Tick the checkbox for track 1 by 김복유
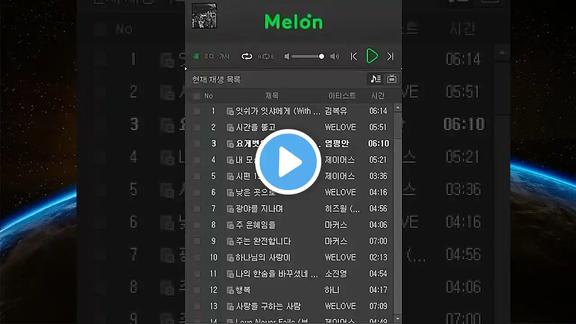The image size is (576, 324). click(197, 111)
